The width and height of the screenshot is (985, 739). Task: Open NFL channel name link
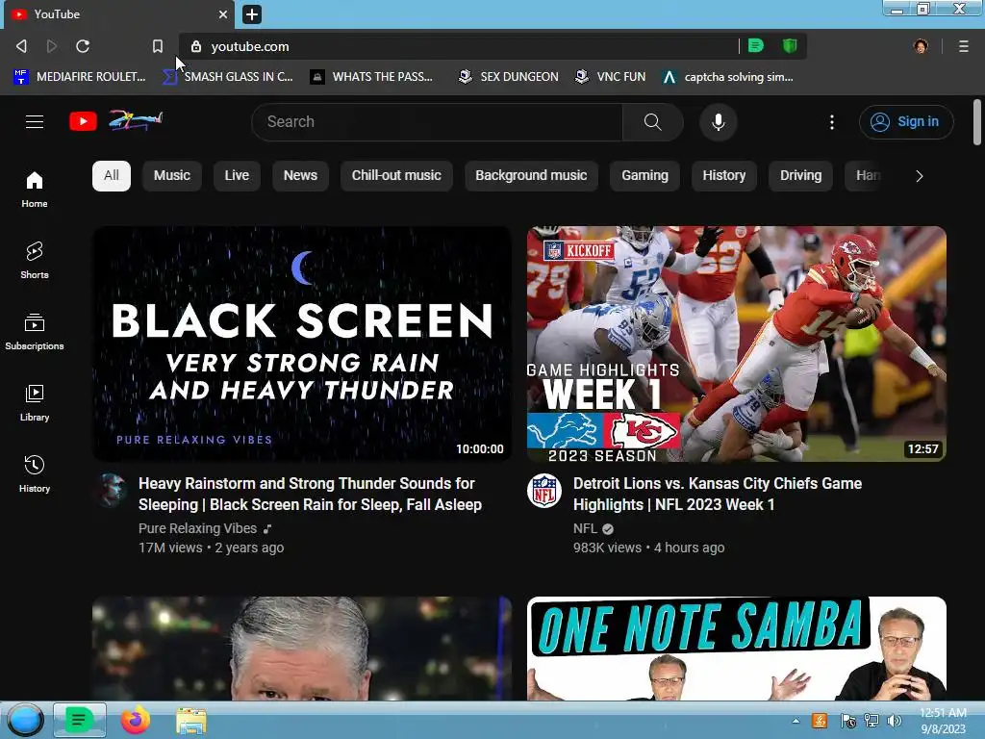(585, 528)
